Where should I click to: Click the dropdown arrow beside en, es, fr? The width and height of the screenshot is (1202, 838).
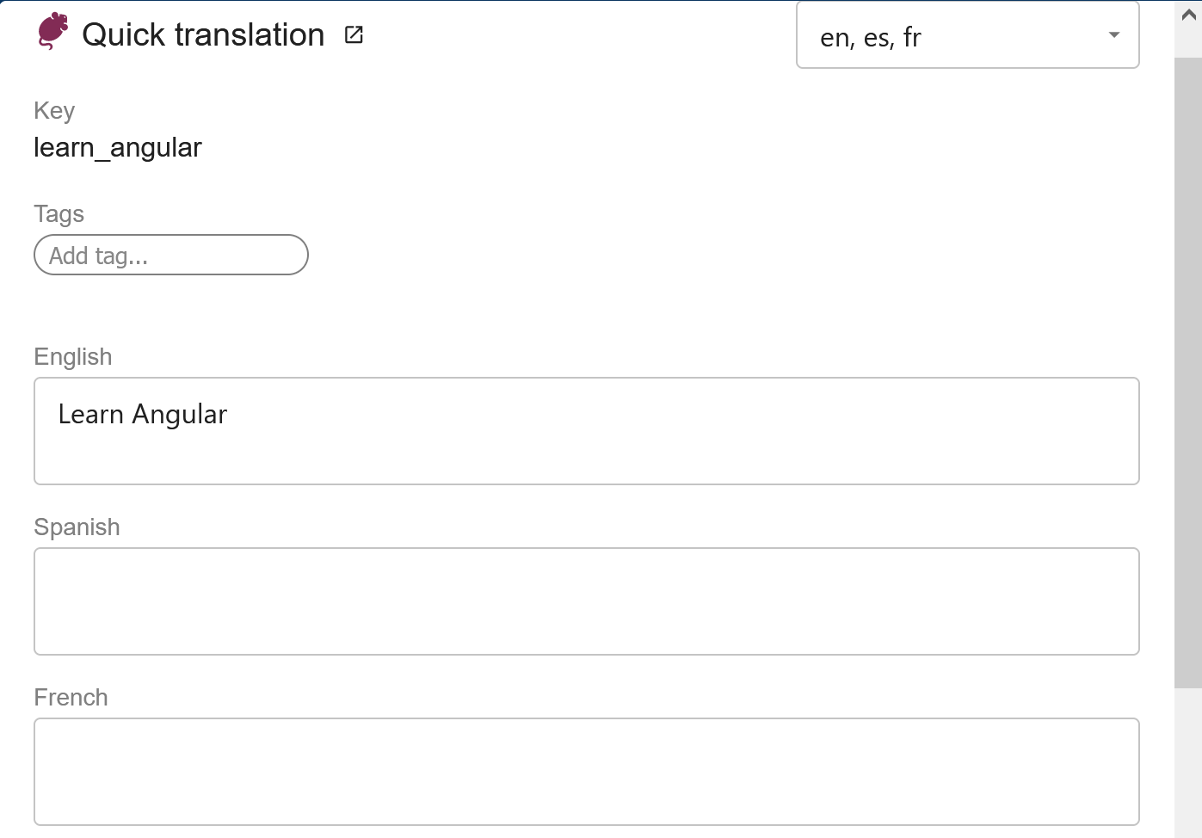[x=1113, y=34]
